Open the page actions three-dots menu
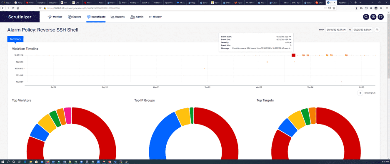Image resolution: width=390 pixels, height=164 pixels. [x=325, y=8]
